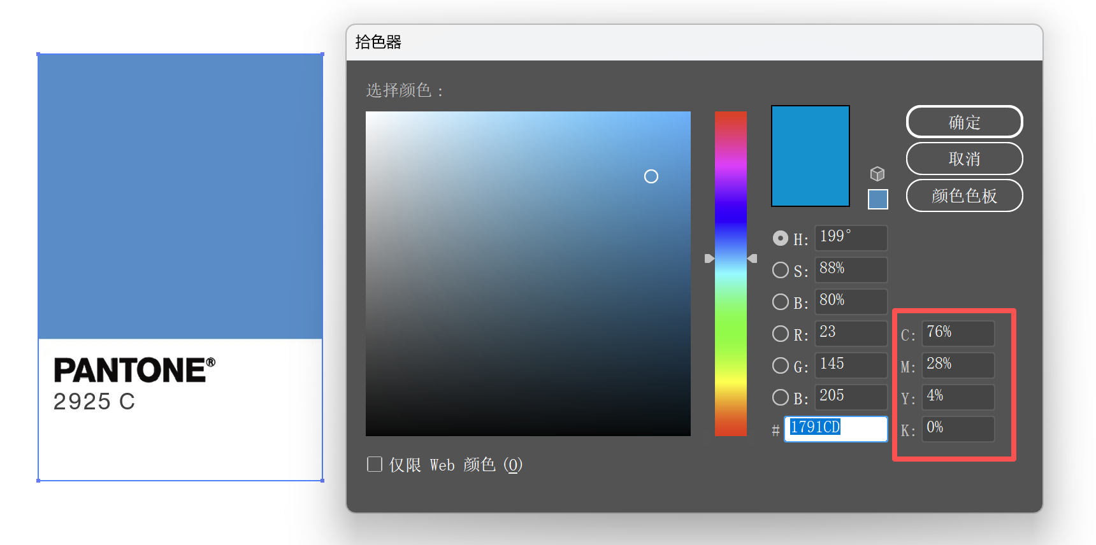Select the S saturation radio button
Viewport: 1096px width, 545px height.
pos(781,270)
